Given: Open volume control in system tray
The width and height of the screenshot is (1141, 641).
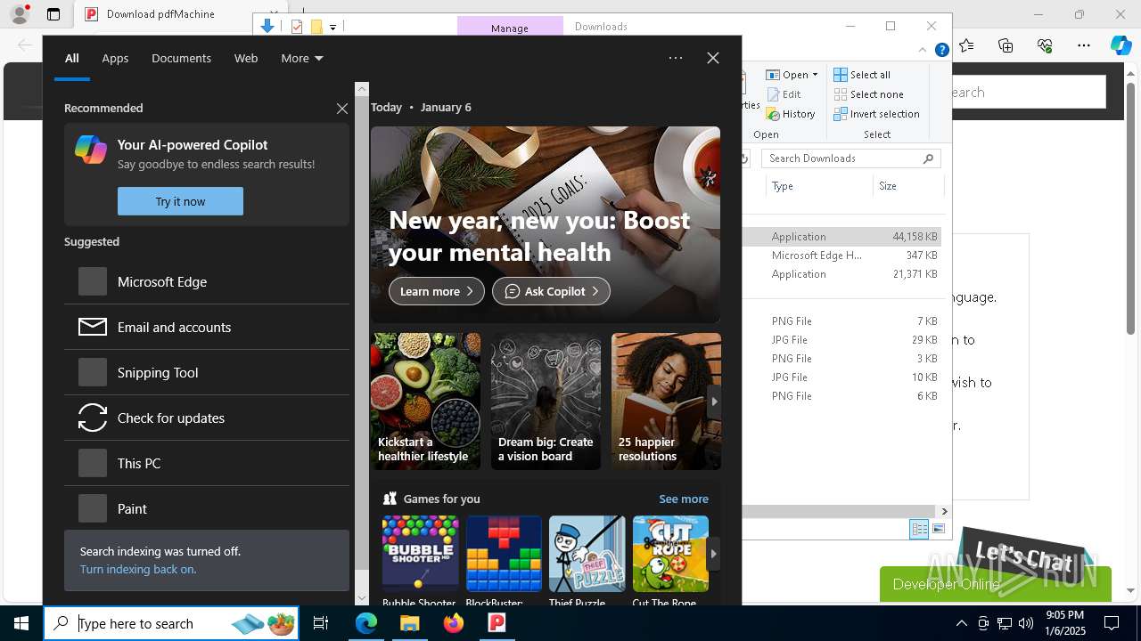Looking at the screenshot, I should pyautogui.click(x=1025, y=623).
